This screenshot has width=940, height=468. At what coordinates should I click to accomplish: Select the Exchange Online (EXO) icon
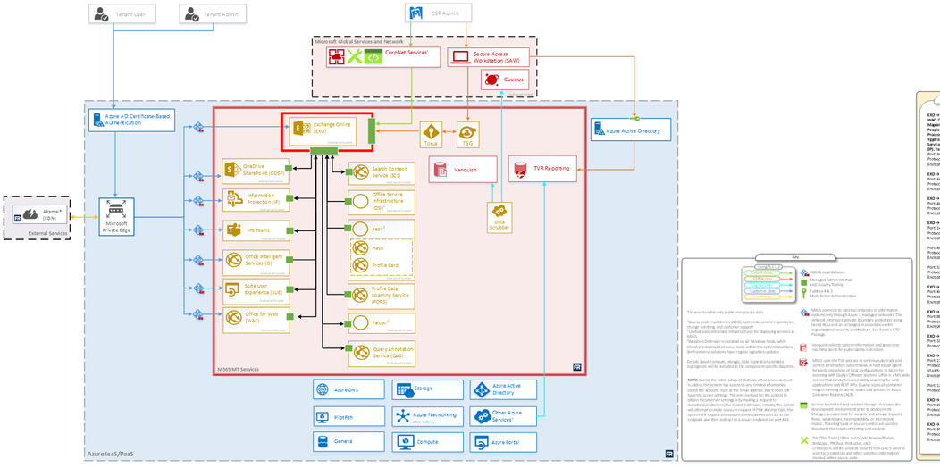click(x=301, y=128)
